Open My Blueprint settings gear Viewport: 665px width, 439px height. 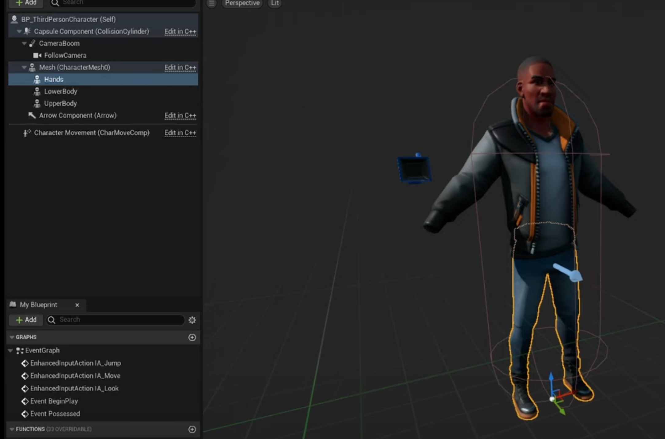(x=192, y=320)
